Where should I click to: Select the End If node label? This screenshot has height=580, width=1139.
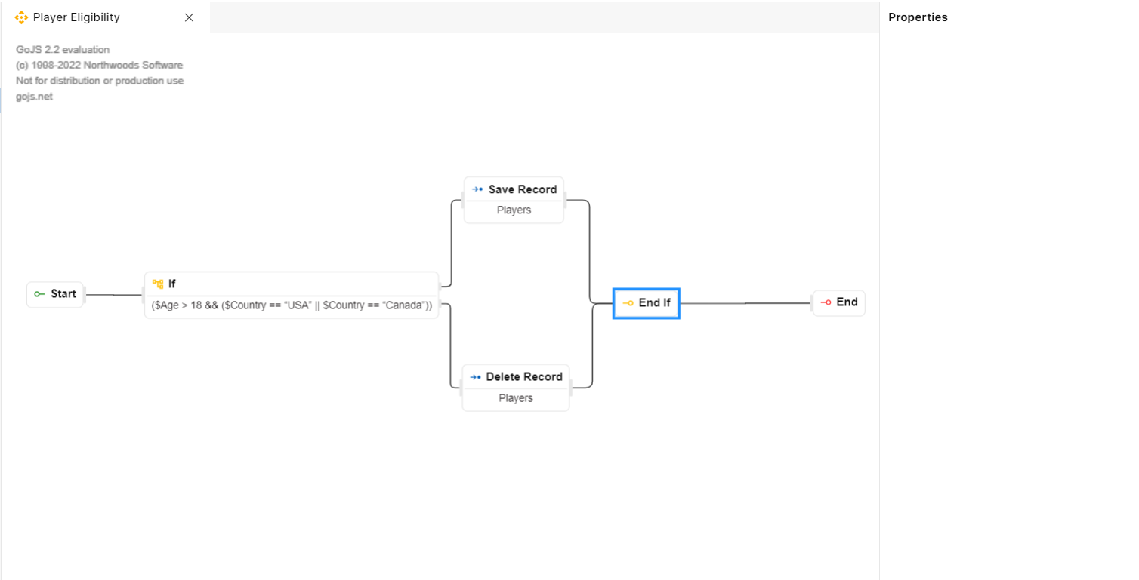point(655,303)
